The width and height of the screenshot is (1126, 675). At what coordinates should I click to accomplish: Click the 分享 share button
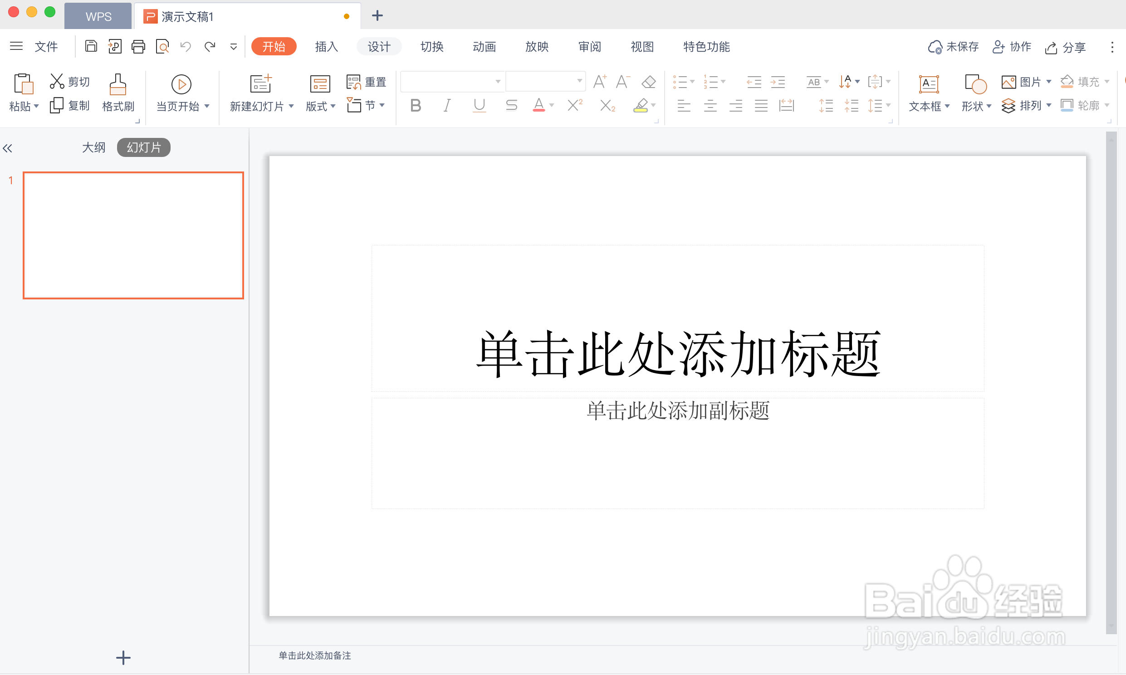coord(1065,47)
